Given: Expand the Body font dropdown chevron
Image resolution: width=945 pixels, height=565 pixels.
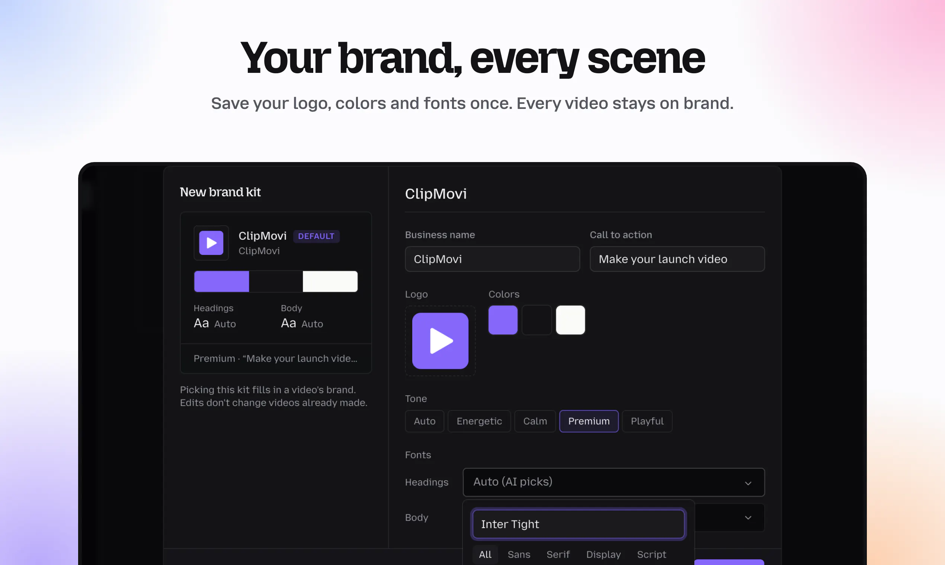Looking at the screenshot, I should pyautogui.click(x=748, y=517).
